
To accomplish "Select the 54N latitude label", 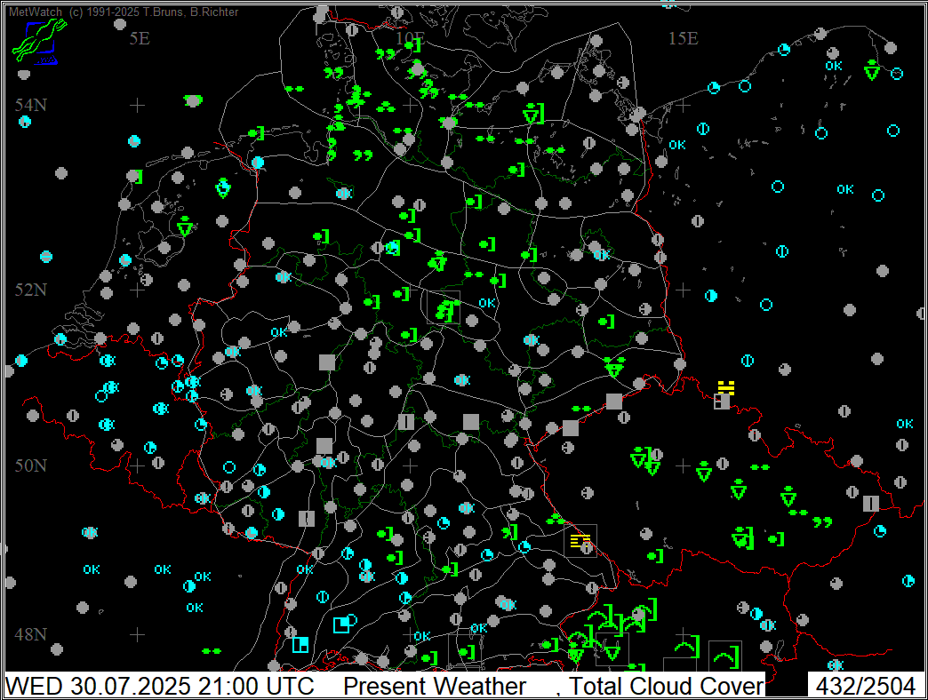I will 31,105.
